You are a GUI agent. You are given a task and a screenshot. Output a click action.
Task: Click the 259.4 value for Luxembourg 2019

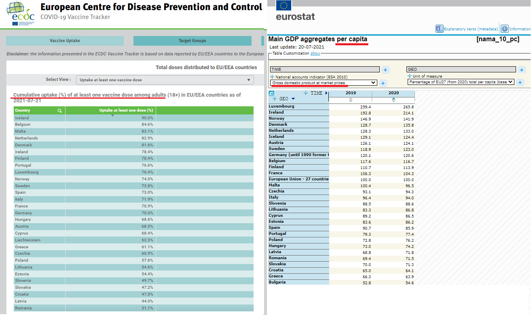(366, 107)
